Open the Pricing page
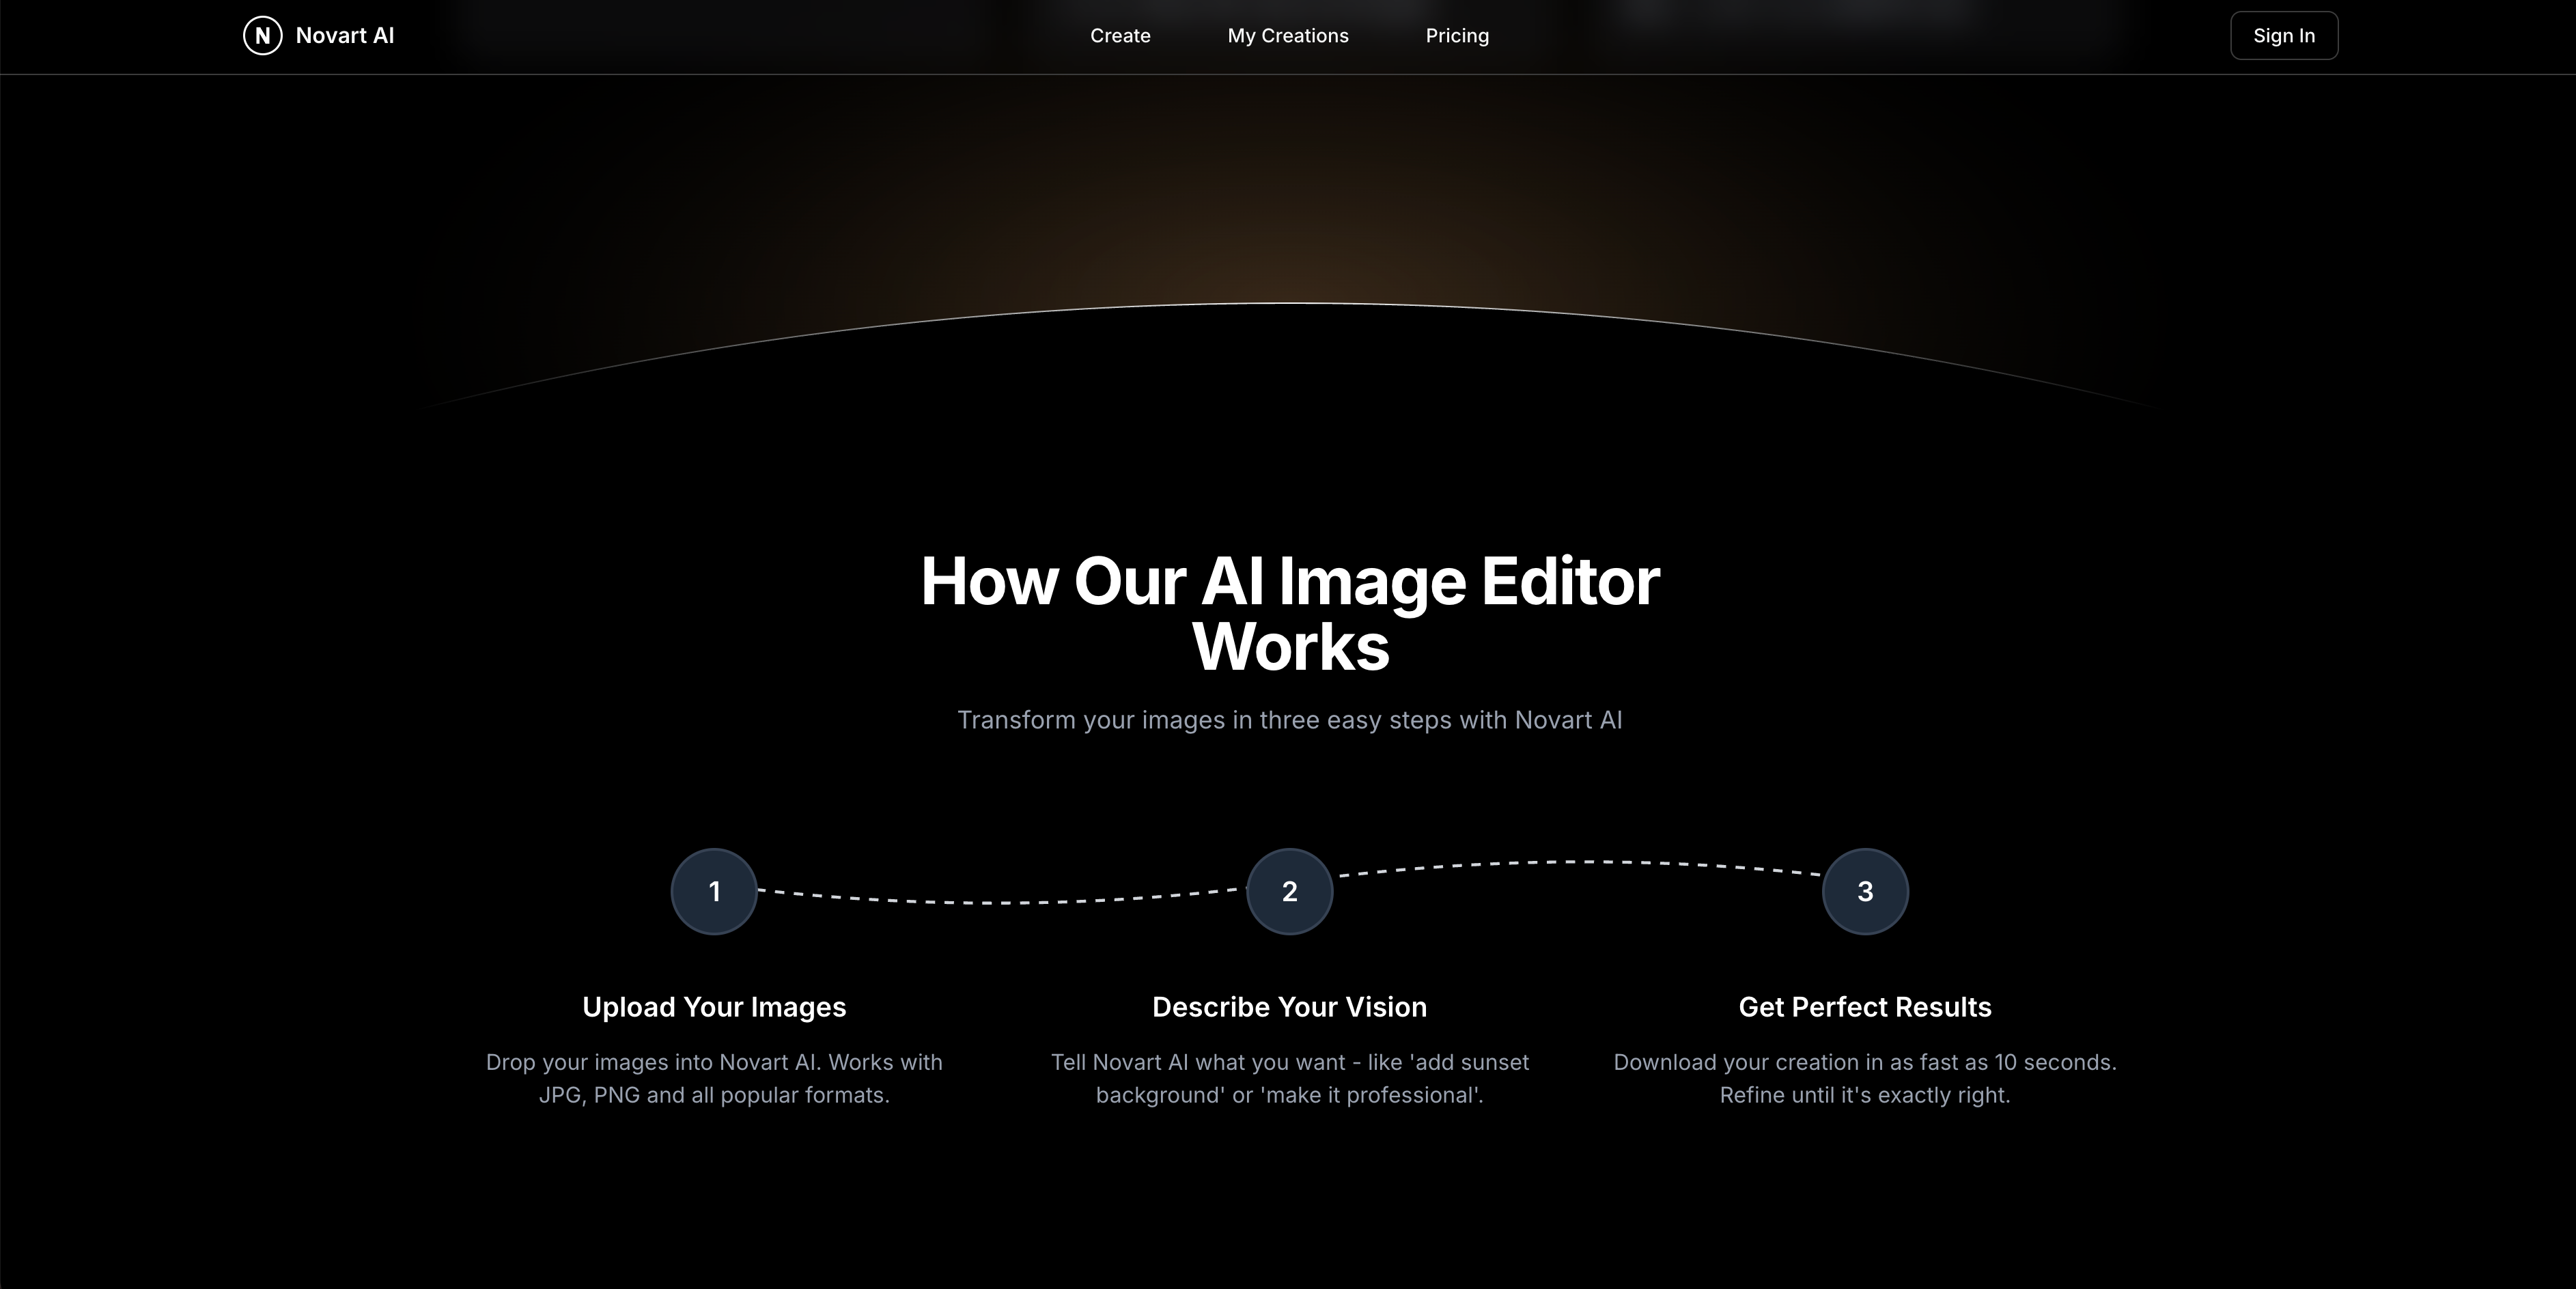2576x1289 pixels. pyautogui.click(x=1457, y=36)
